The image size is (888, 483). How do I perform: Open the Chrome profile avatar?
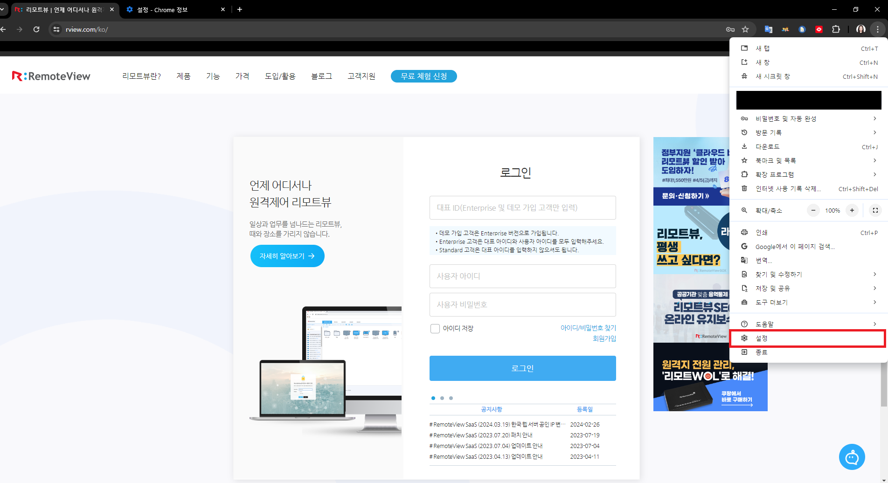click(861, 29)
